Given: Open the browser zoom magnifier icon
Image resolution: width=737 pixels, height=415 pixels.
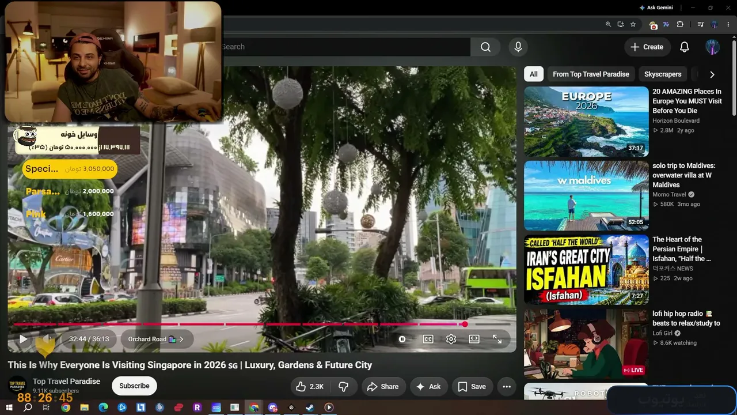Looking at the screenshot, I should [608, 24].
